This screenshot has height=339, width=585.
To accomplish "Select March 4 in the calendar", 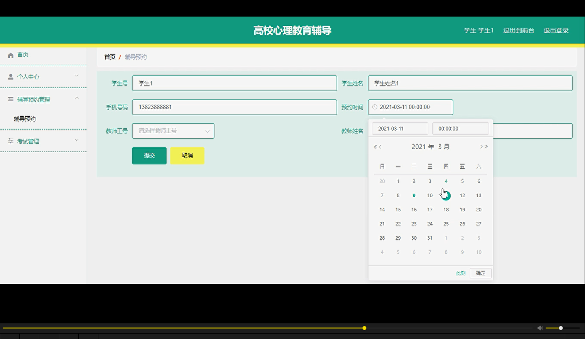I will tap(446, 181).
